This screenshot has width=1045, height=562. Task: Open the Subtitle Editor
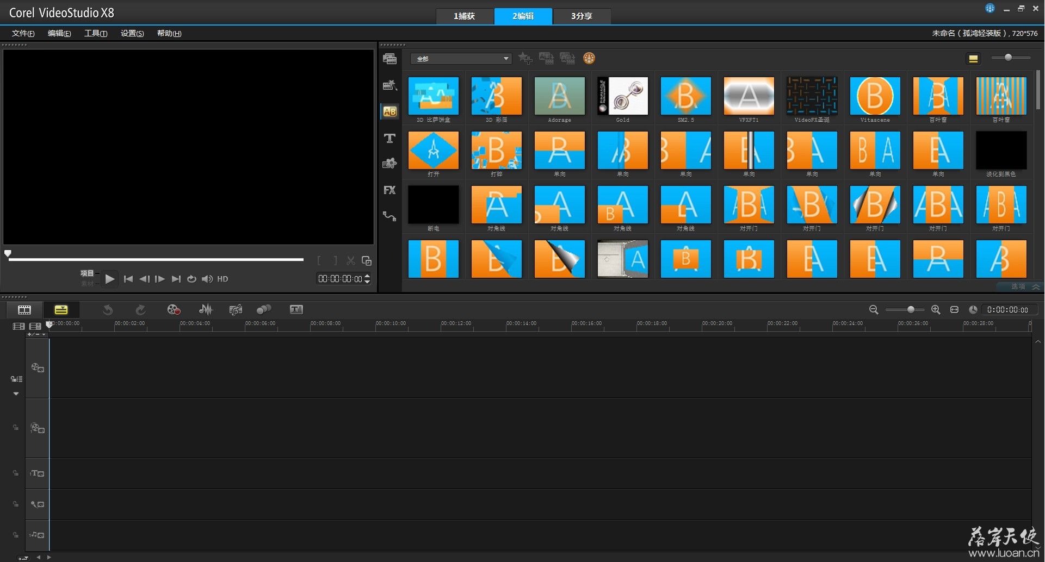(296, 310)
